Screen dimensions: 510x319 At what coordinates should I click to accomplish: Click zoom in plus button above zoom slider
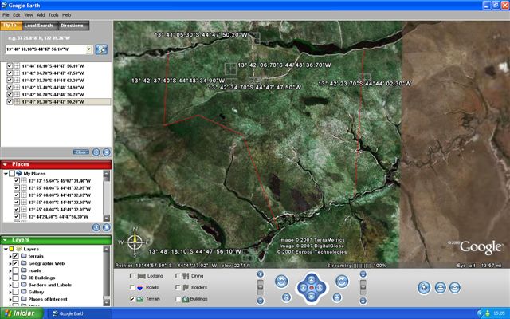click(x=261, y=274)
